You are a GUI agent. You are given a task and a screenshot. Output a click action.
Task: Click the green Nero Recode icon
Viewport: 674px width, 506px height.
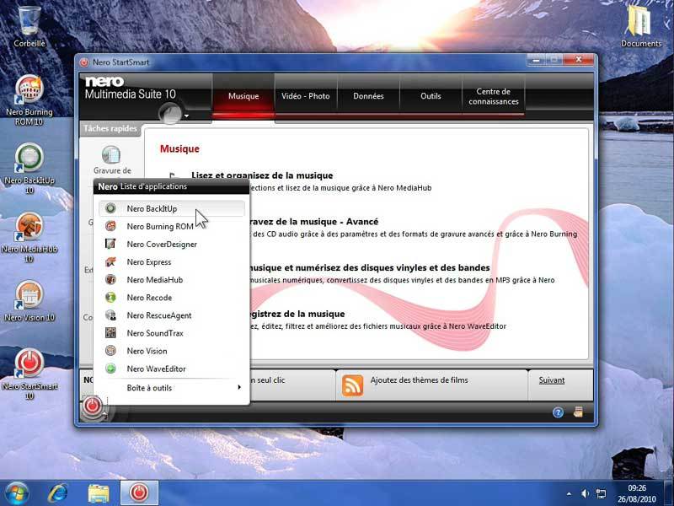coord(110,298)
